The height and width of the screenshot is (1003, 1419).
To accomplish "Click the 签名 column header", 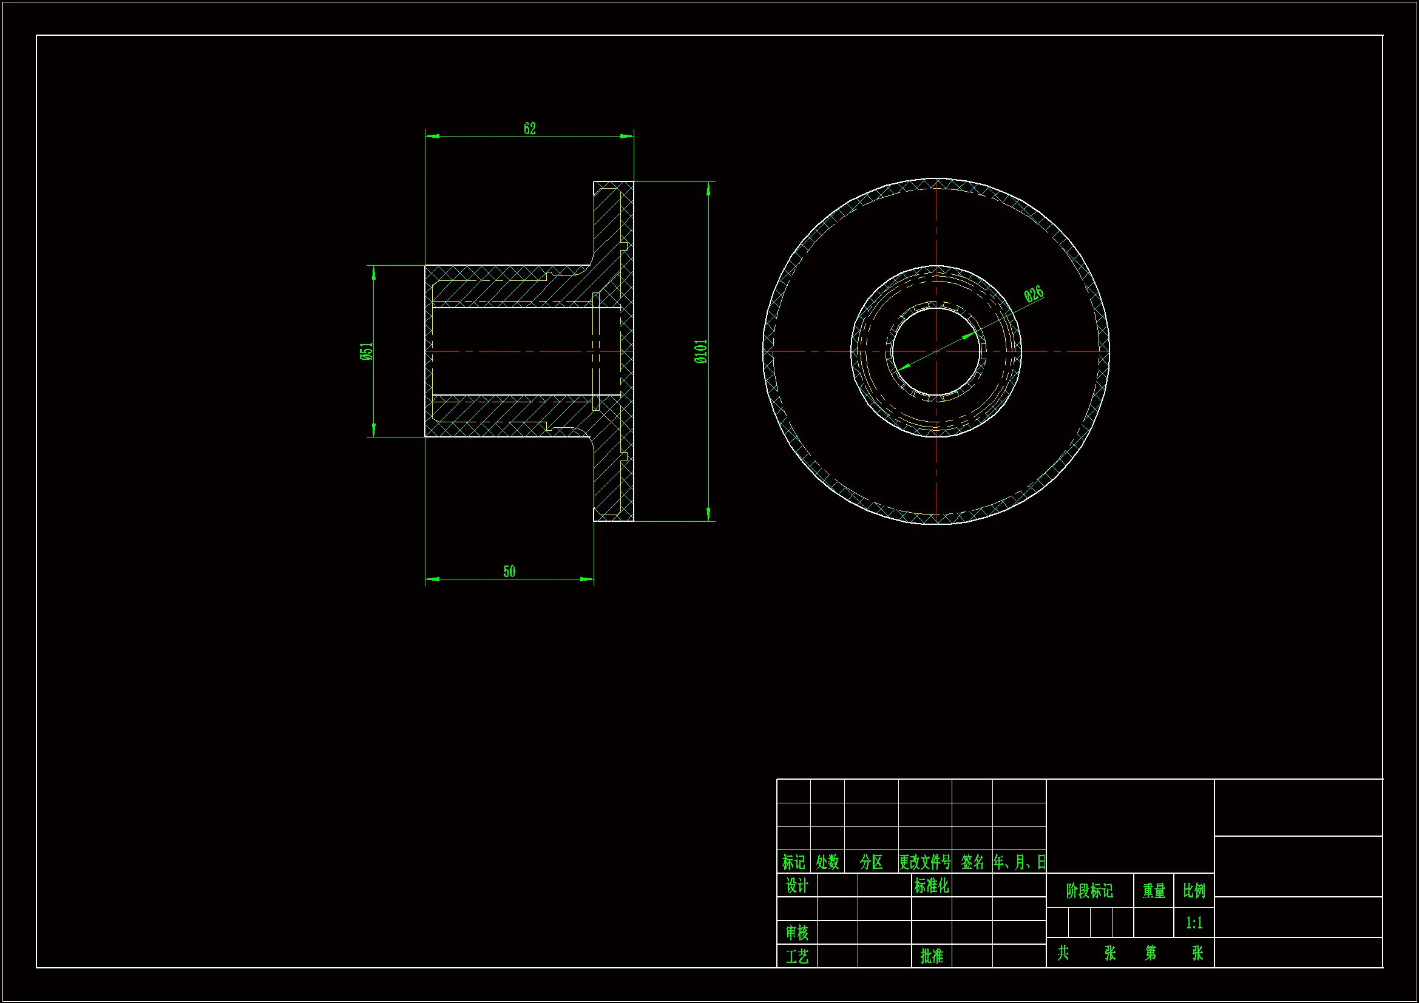I will coord(972,862).
